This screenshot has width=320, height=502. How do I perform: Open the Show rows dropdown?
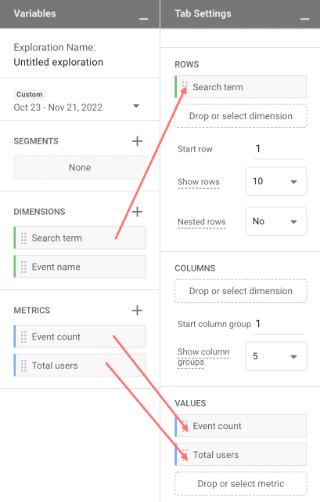[x=276, y=181]
